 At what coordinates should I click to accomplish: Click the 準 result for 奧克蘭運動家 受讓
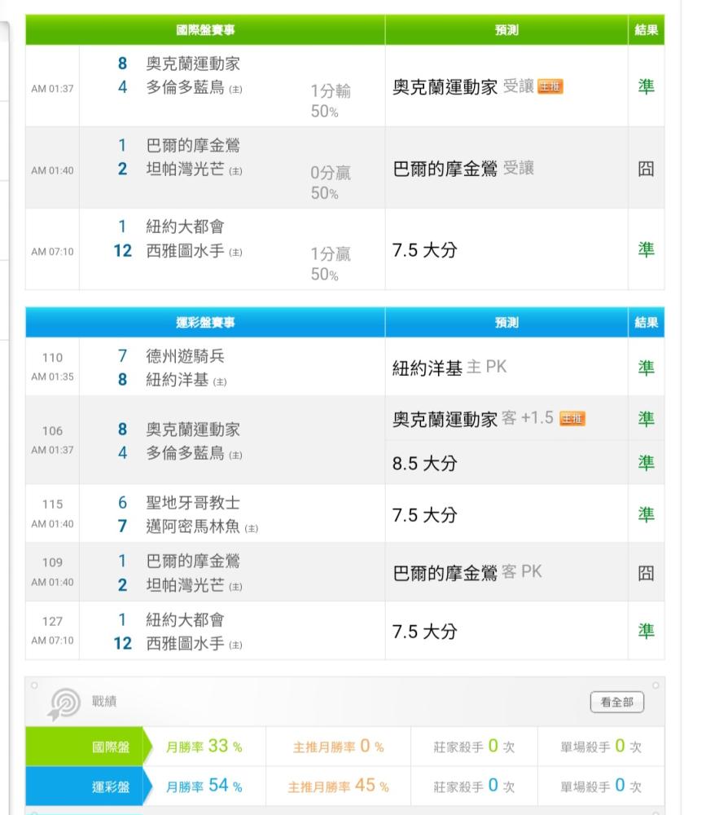646,87
